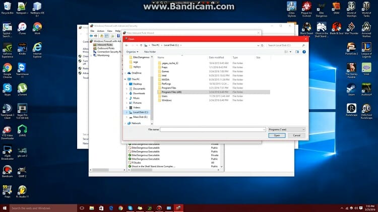Sort by the Date modified column header
This screenshot has height=212, width=378.
pos(216,57)
